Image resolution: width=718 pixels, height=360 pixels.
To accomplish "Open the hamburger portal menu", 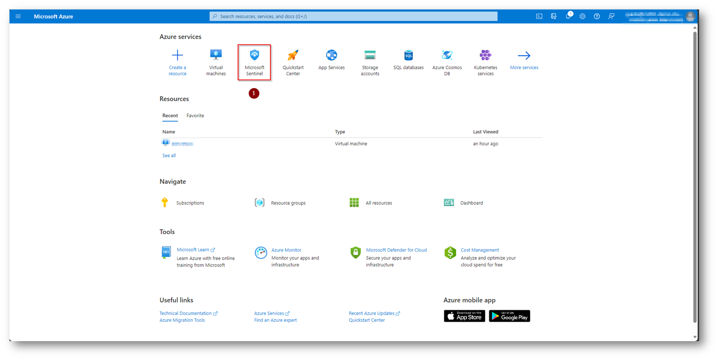I will click(18, 16).
